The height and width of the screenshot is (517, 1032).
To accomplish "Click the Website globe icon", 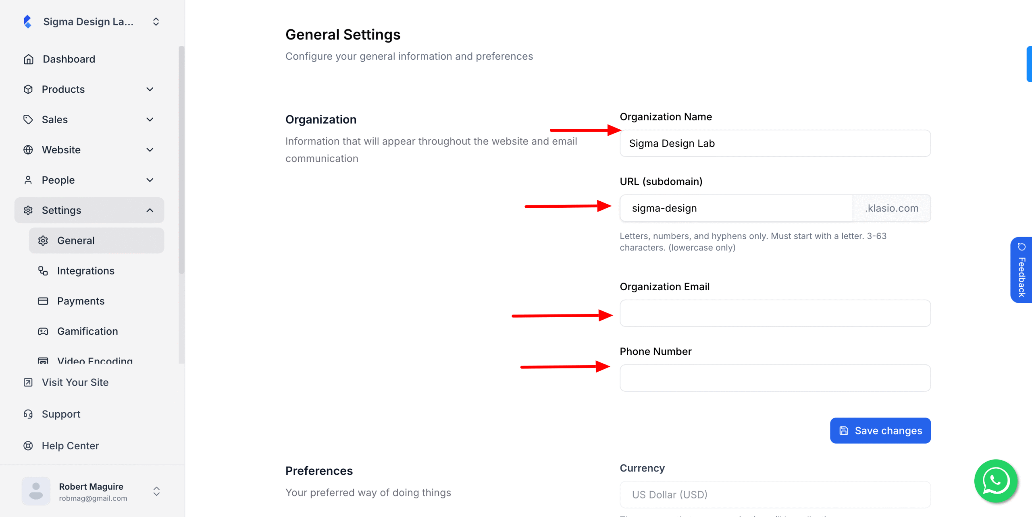I will coord(28,149).
